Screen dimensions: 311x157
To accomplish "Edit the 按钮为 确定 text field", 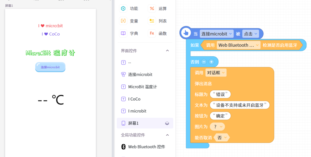I will [x=220, y=116].
